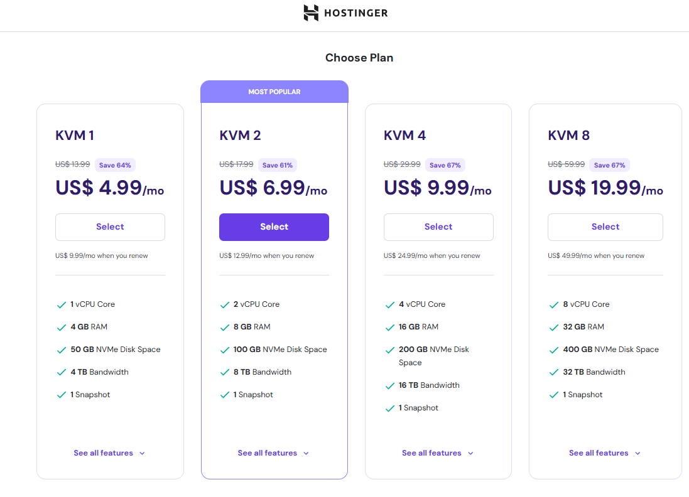
Task: Click the 32 GB RAM feature
Action: coord(583,327)
